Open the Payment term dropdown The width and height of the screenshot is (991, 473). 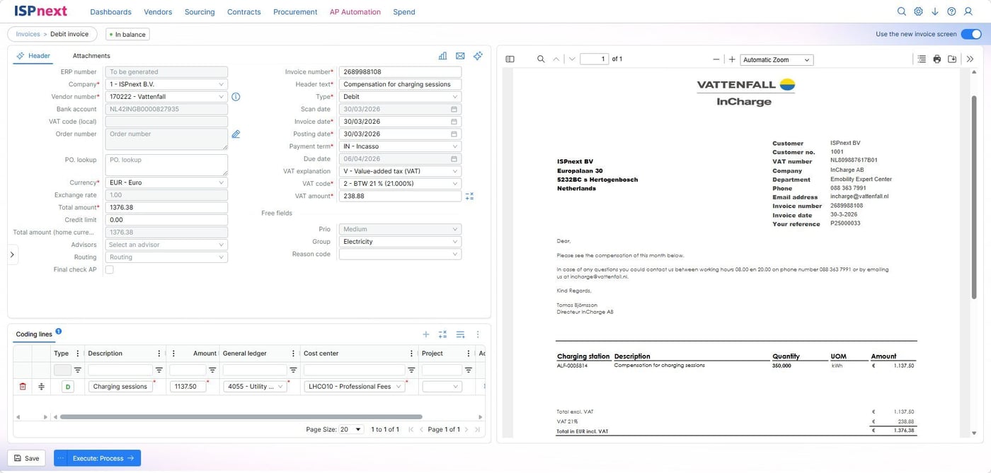[x=400, y=146]
